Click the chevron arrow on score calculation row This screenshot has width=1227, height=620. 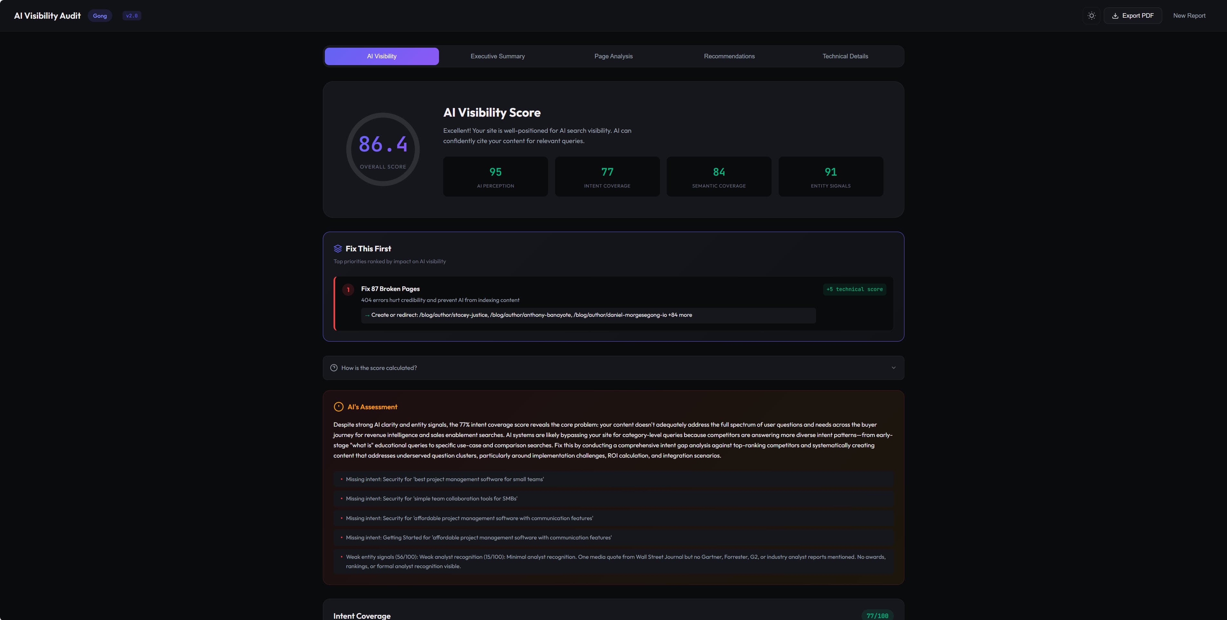(x=893, y=368)
